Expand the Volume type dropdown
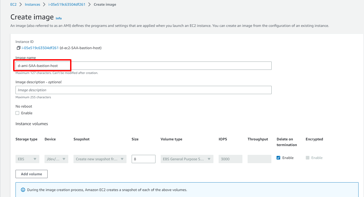Image resolution: width=364 pixels, height=197 pixels. coord(187,159)
